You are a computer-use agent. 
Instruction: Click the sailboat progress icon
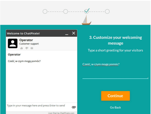pos(86,20)
